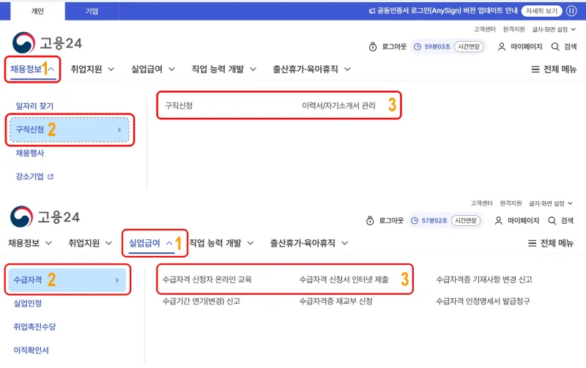Click 자세히 보기 in the announcement banner
586x368 pixels.
(541, 11)
